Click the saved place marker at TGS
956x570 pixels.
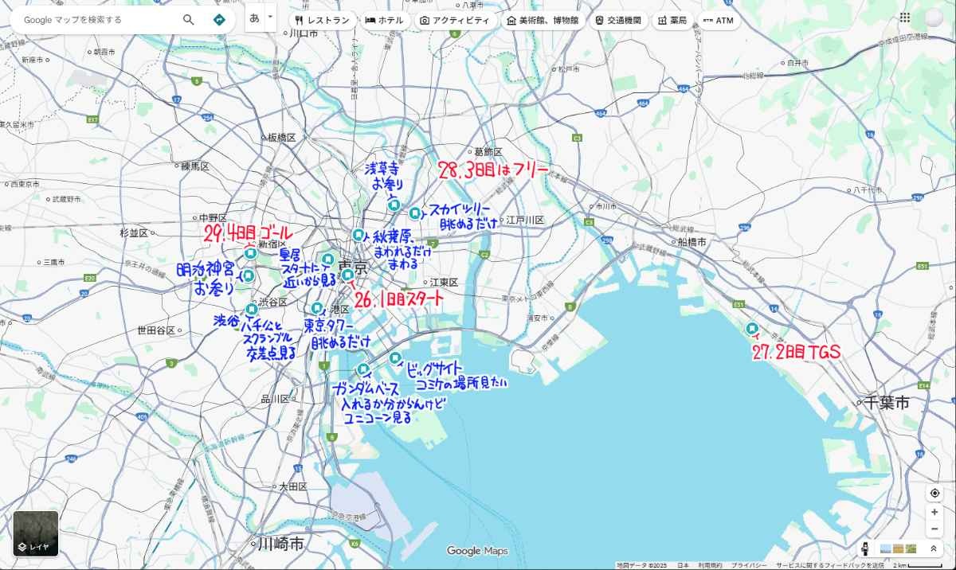(752, 329)
